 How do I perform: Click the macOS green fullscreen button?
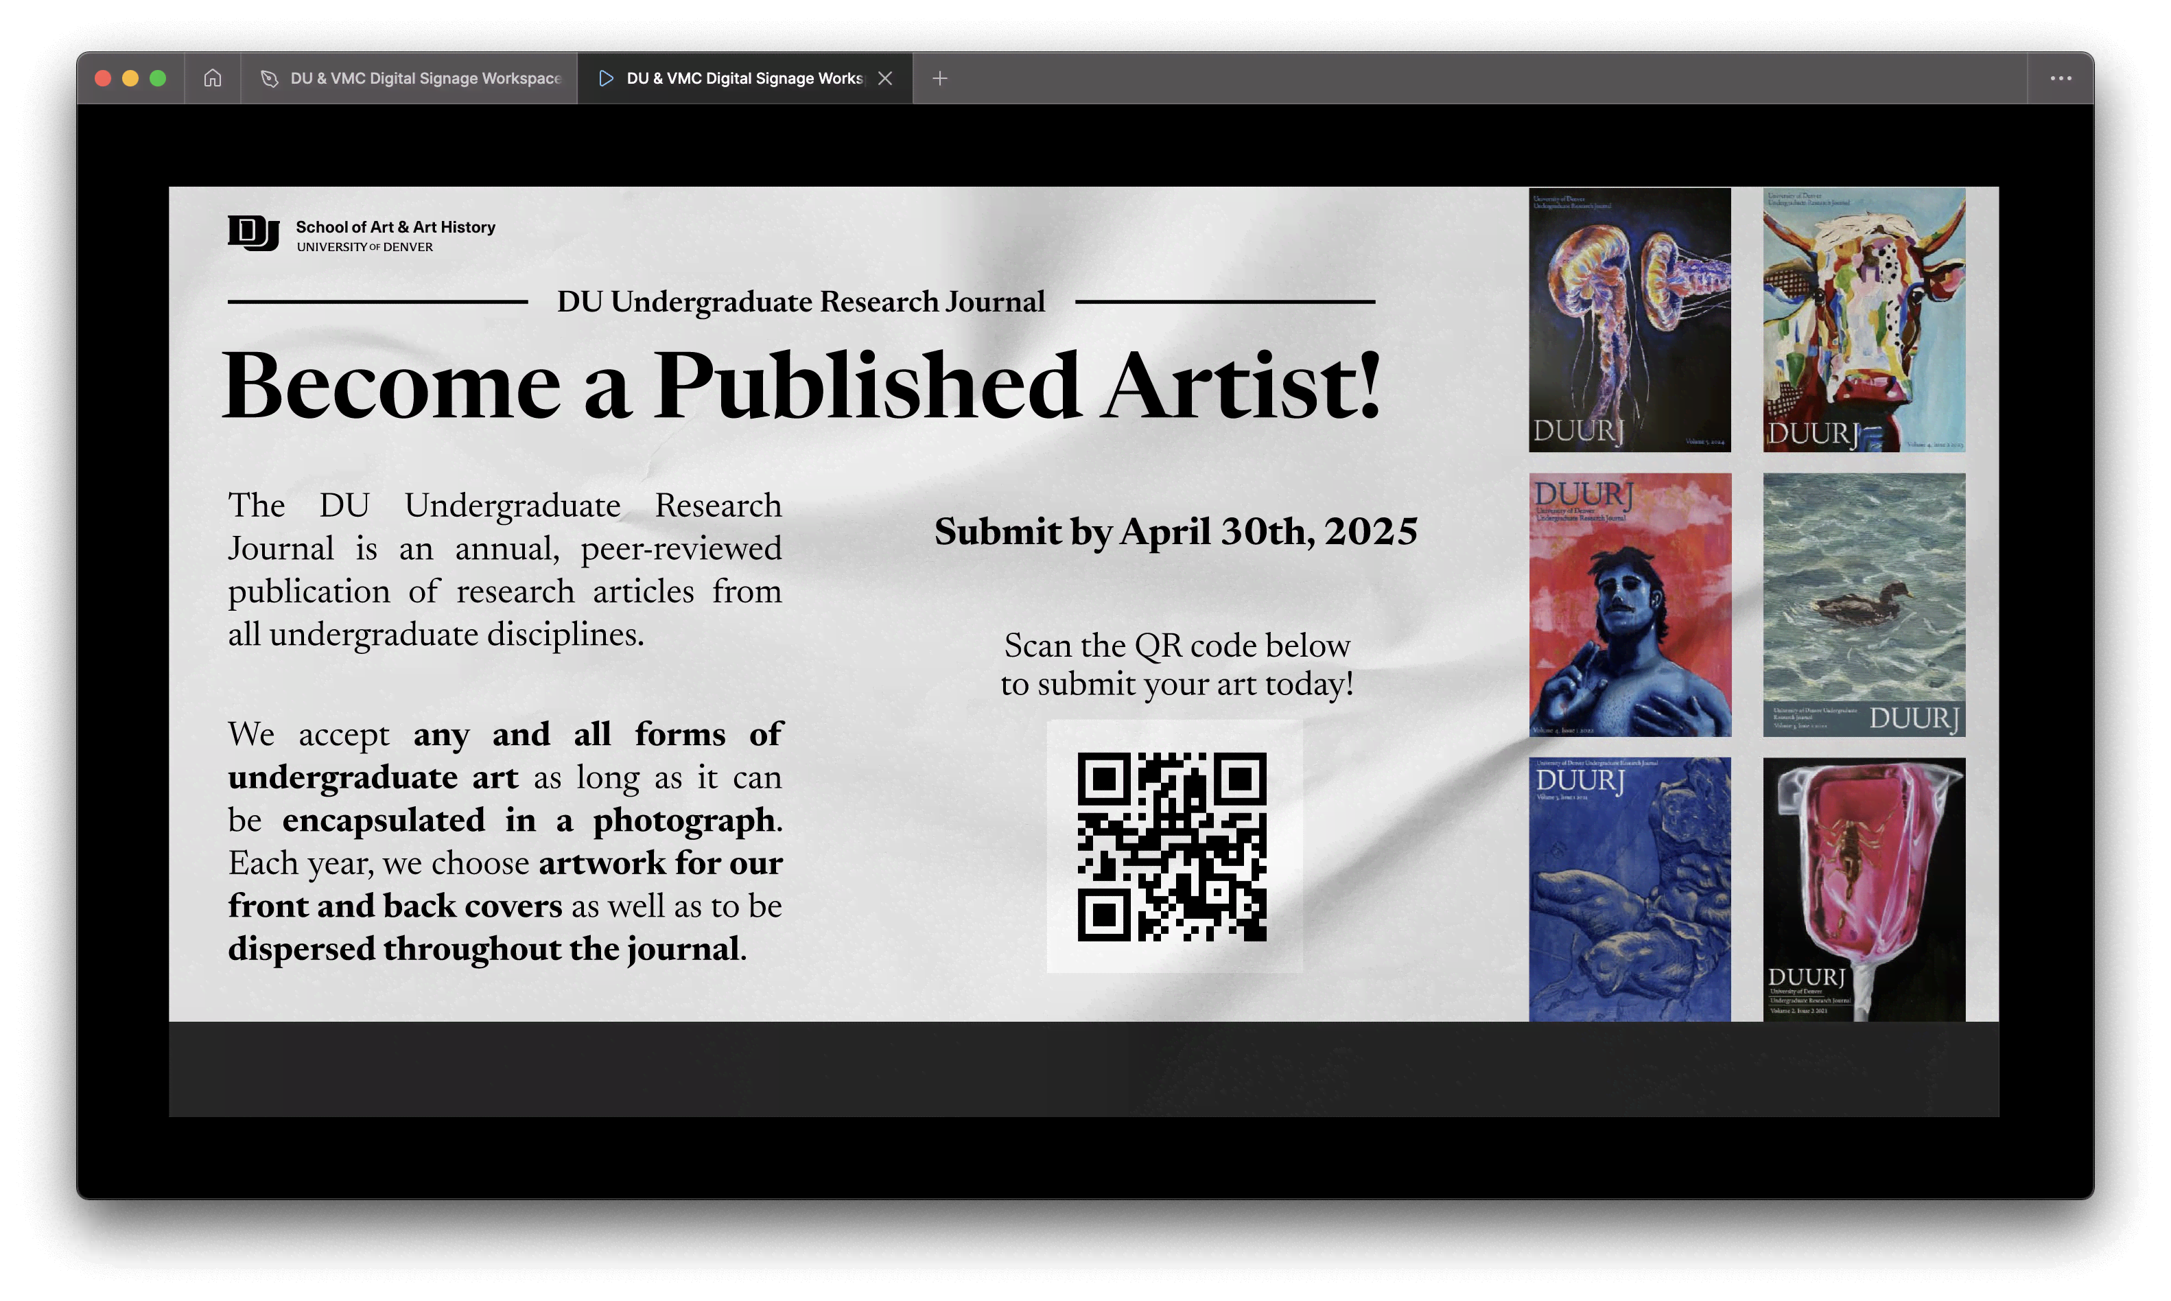click(x=158, y=78)
